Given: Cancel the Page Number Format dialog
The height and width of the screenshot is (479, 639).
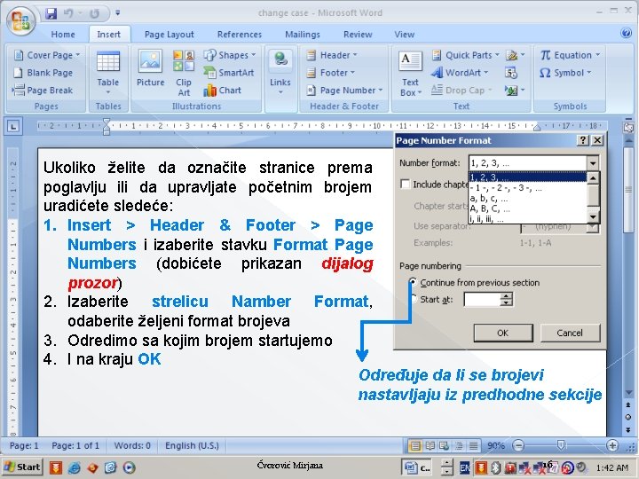Looking at the screenshot, I should (x=570, y=333).
